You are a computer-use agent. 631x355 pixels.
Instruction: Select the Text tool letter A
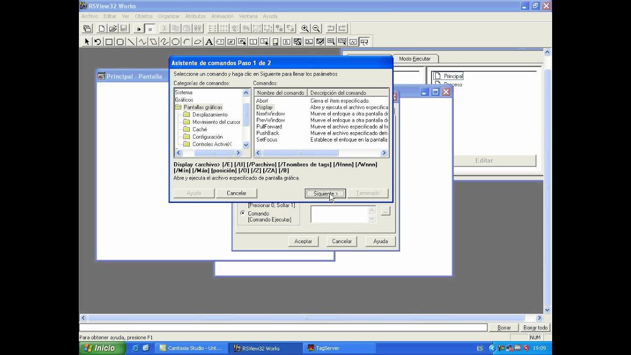[x=209, y=42]
